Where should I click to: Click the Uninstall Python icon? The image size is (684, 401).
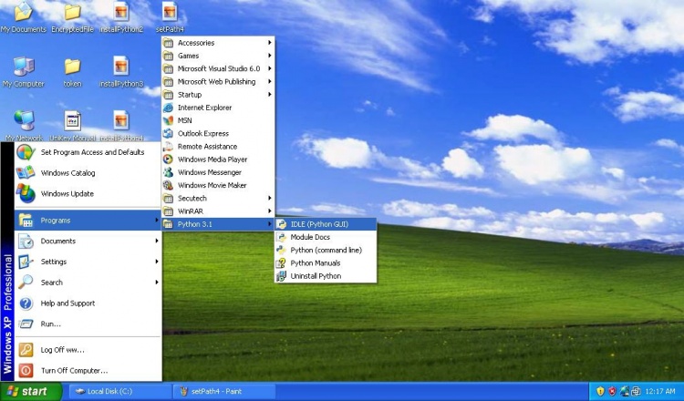pos(282,276)
